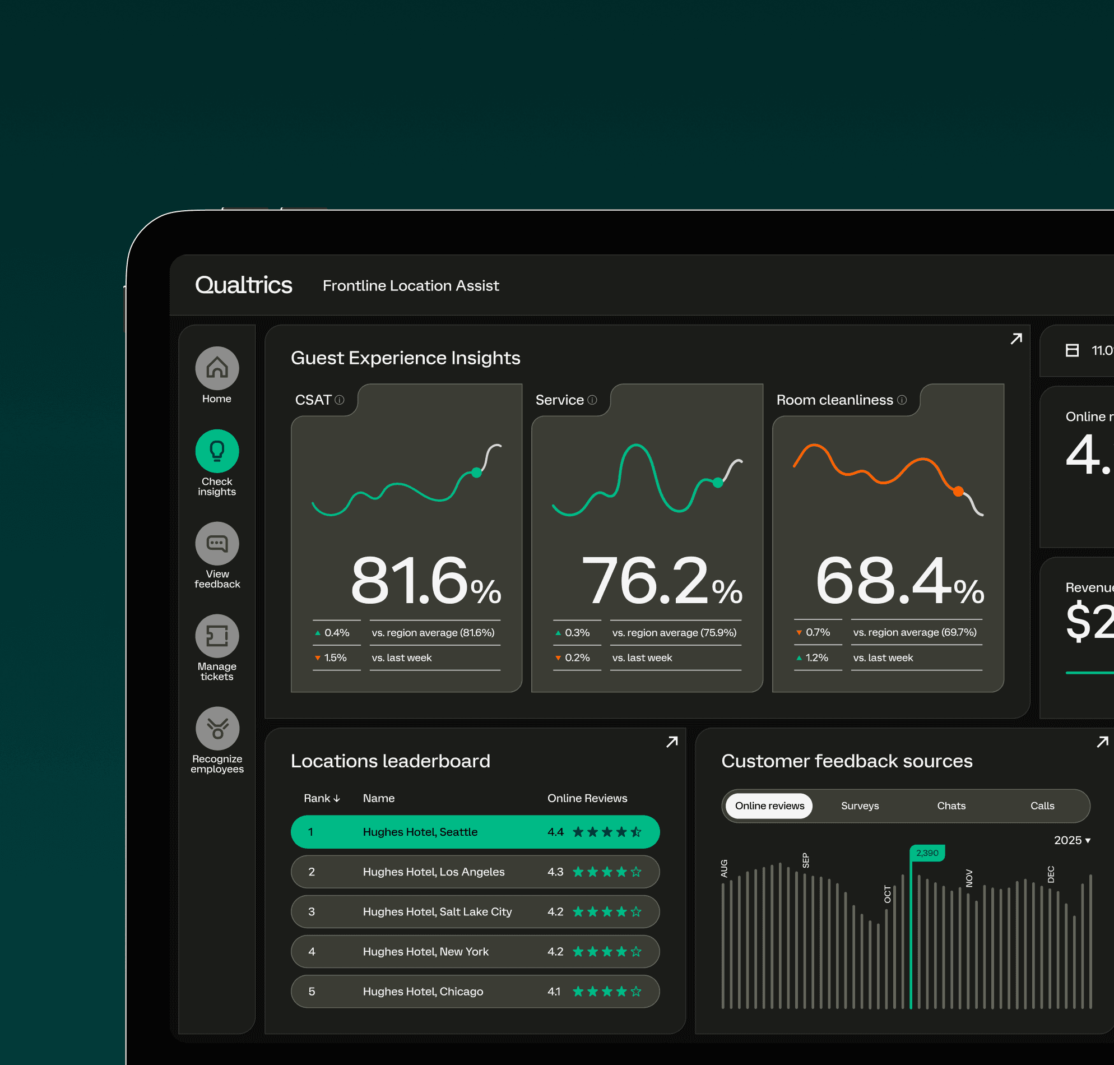Switch to the Chats tab
The height and width of the screenshot is (1065, 1114).
pyautogui.click(x=951, y=805)
